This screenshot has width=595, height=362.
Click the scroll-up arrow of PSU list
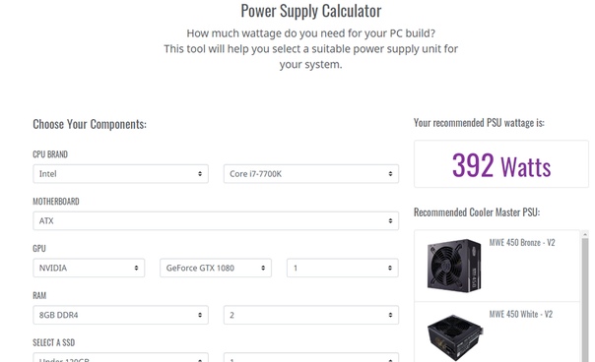(x=585, y=235)
